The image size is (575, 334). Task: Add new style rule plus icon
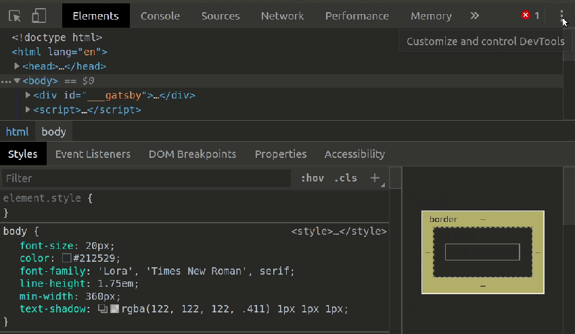(x=374, y=178)
